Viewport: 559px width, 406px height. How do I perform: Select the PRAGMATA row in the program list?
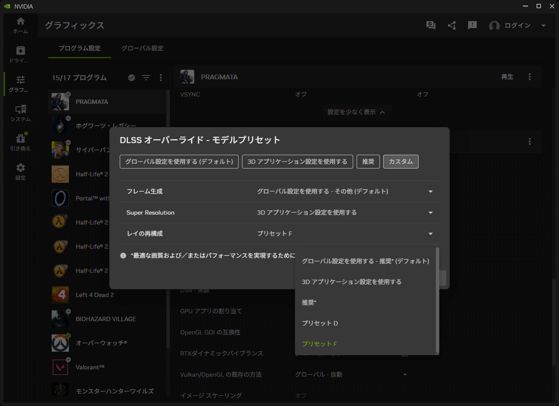(x=107, y=102)
